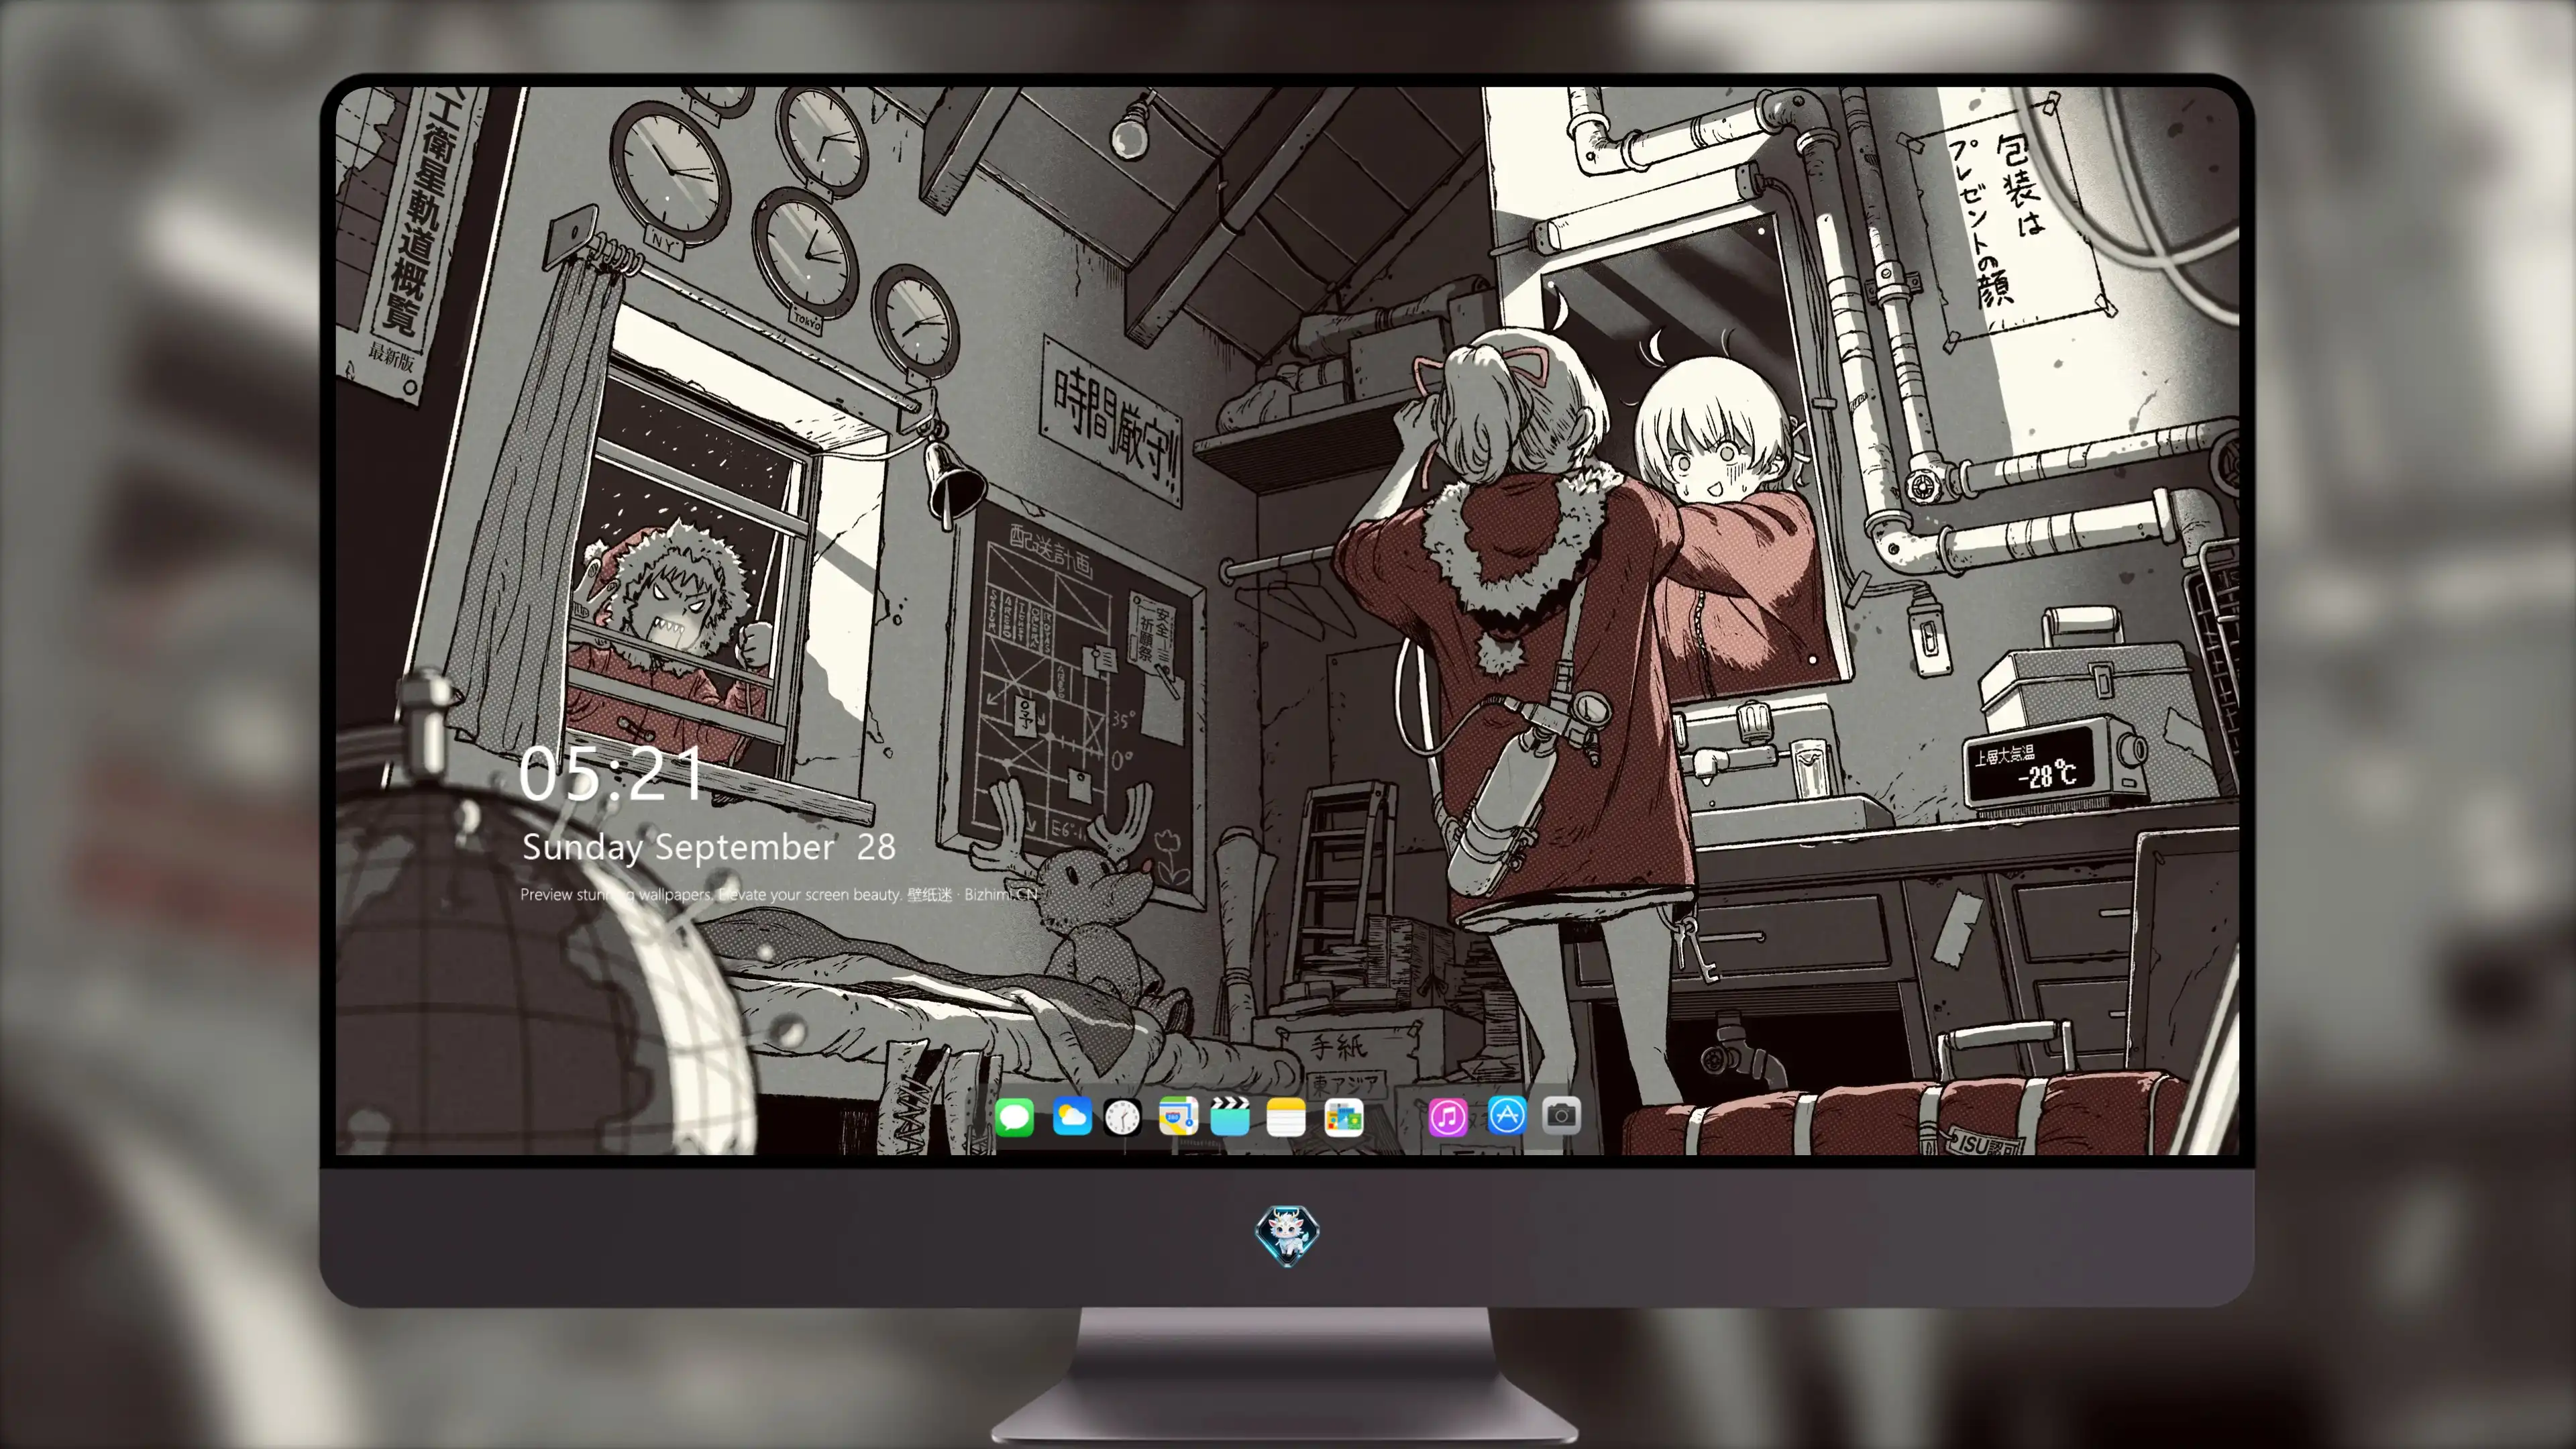Launch the Camera app from the dock
The image size is (2576, 1449).
click(x=1561, y=1115)
